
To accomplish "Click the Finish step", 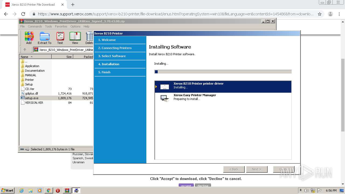I will click(120, 72).
